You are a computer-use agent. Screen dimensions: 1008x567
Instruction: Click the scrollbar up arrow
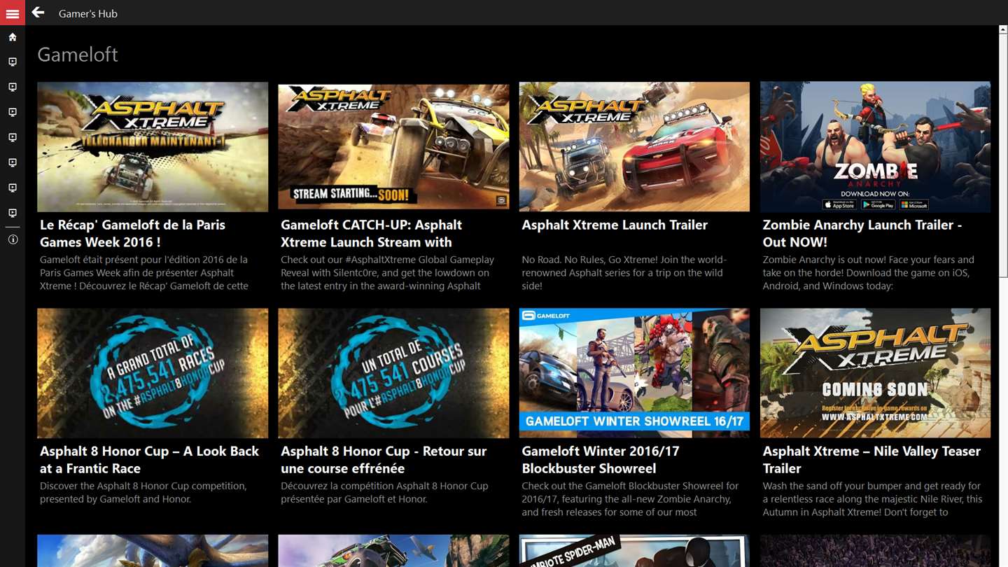(1003, 29)
